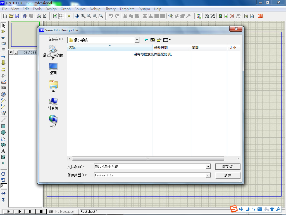Viewport: 286px width, 215px height.
Task: Toggle the grid dots icon
Action: (61, 16)
